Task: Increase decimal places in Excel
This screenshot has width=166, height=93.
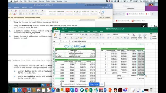Action: click(125, 38)
